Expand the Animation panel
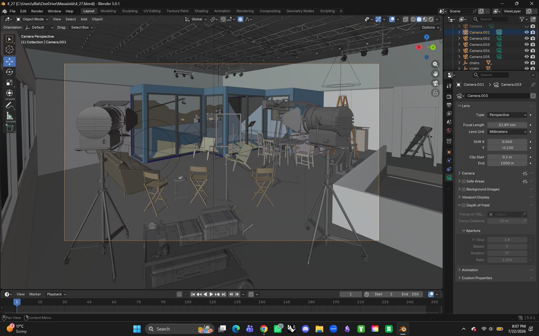The width and height of the screenshot is (539, 336). pos(469,270)
